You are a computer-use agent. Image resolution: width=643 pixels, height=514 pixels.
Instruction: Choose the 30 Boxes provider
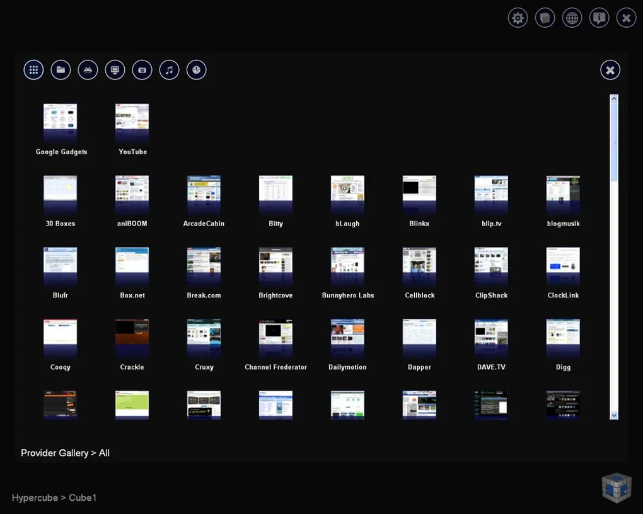[x=61, y=194]
